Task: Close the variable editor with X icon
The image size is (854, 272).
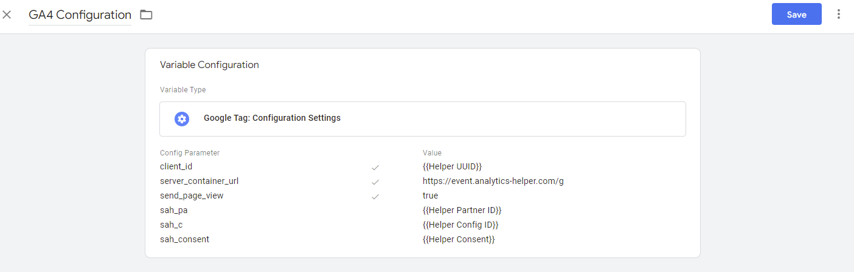Action: 7,15
